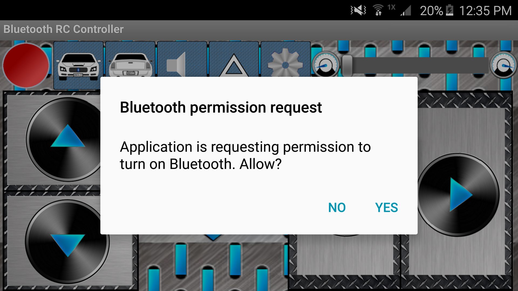Toggle the back lights car icon
This screenshot has height=291, width=518.
(x=130, y=59)
